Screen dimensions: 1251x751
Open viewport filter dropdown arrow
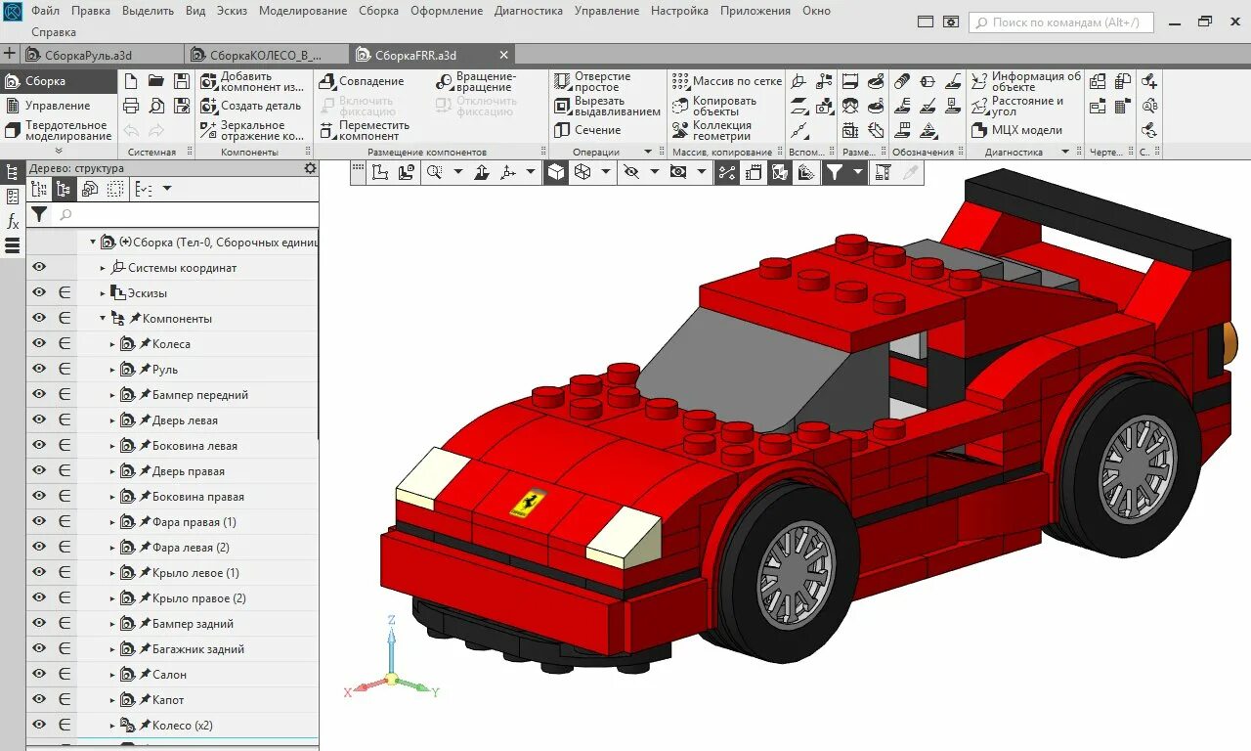[858, 172]
